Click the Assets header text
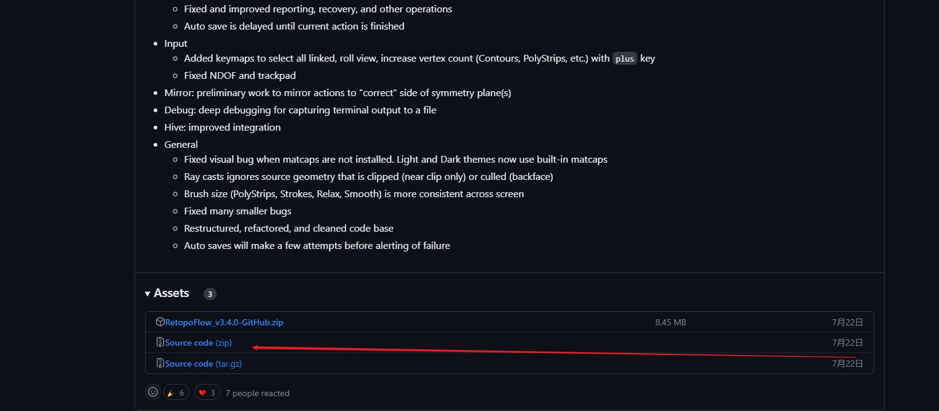The image size is (939, 411). (171, 293)
